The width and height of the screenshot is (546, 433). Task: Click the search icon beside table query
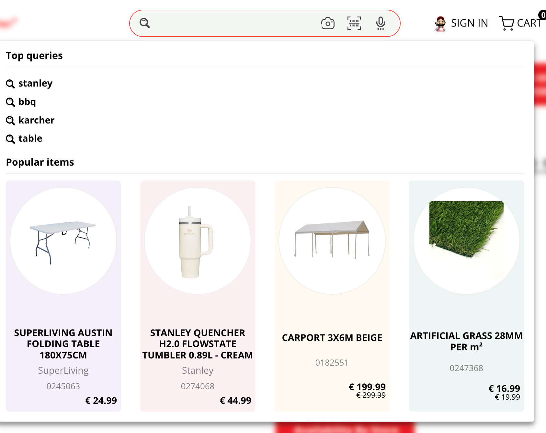pyautogui.click(x=10, y=139)
